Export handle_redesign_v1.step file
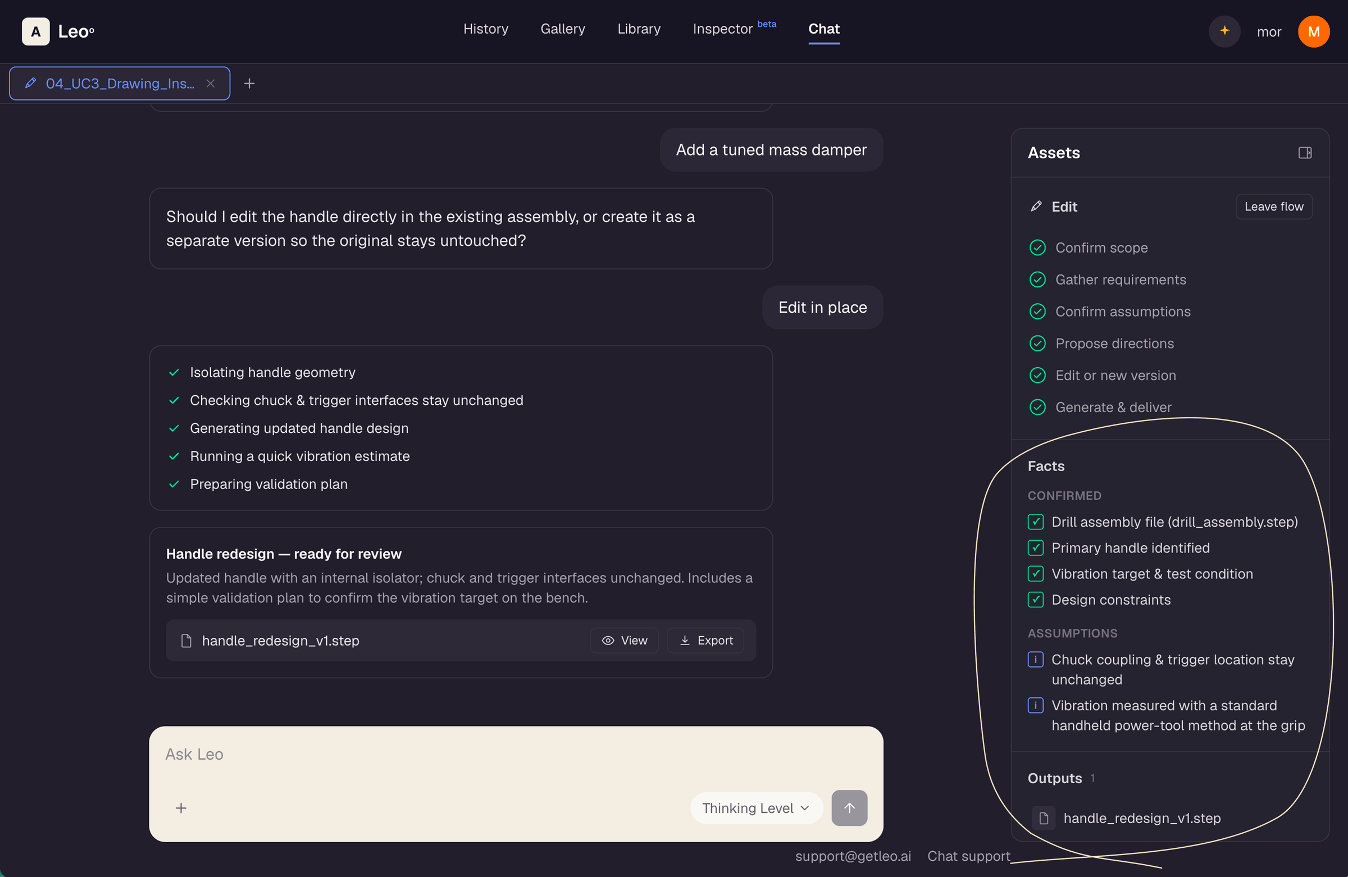Viewport: 1348px width, 877px height. pos(705,641)
